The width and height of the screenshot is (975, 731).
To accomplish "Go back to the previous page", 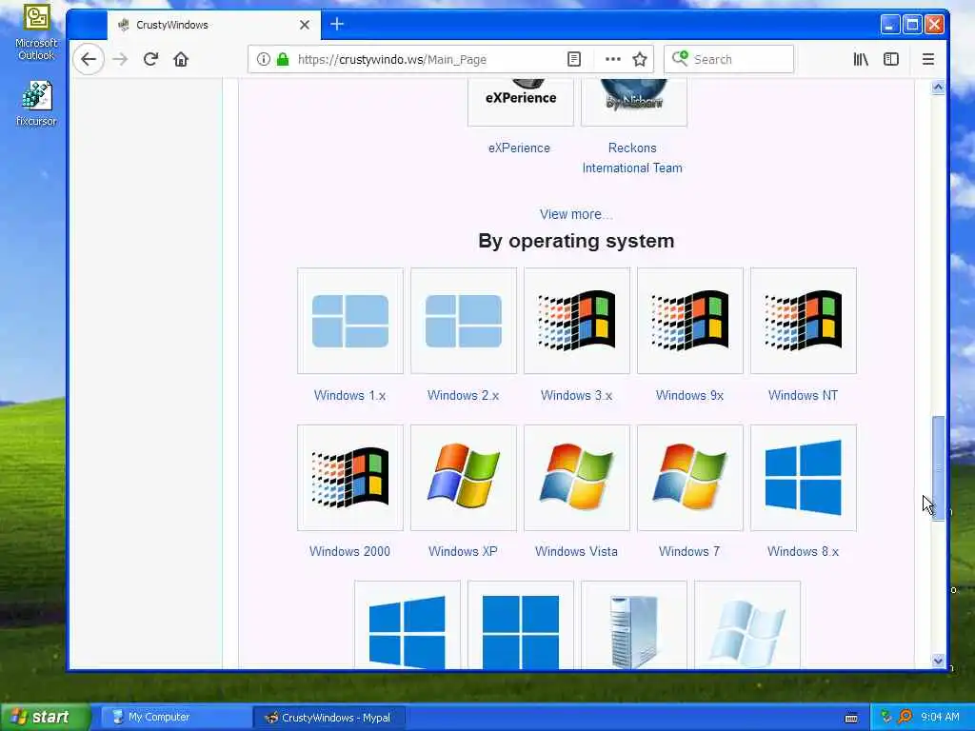I will point(89,60).
